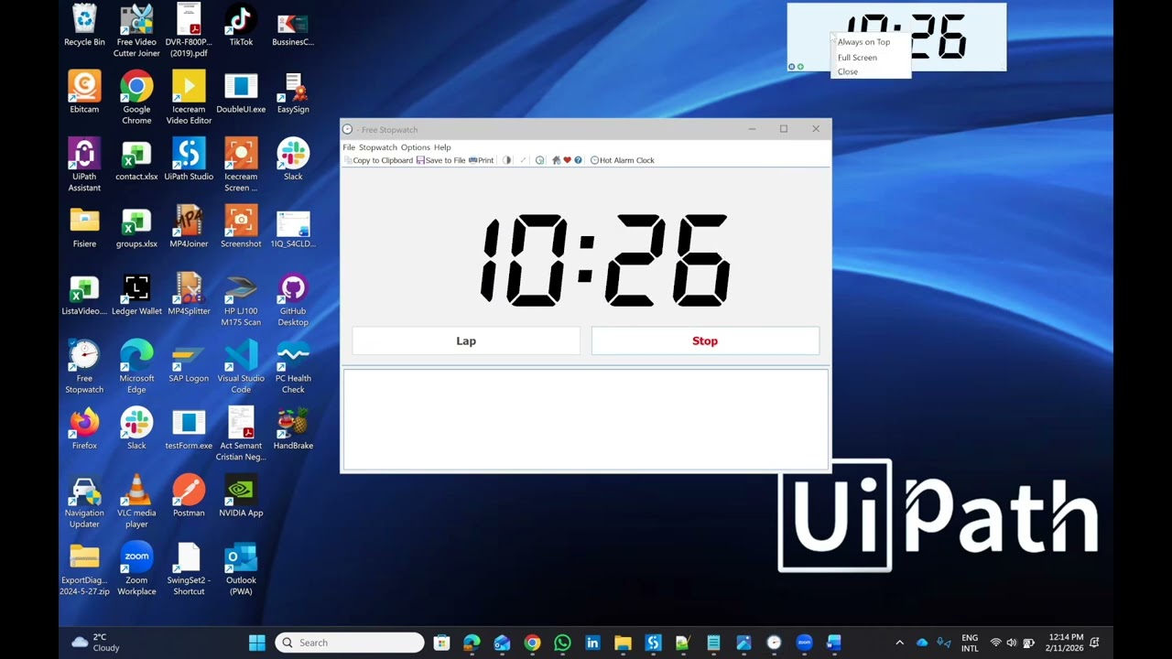This screenshot has width=1172, height=659.
Task: Select the Outlook (PWA) desktop icon
Action: pos(241,569)
